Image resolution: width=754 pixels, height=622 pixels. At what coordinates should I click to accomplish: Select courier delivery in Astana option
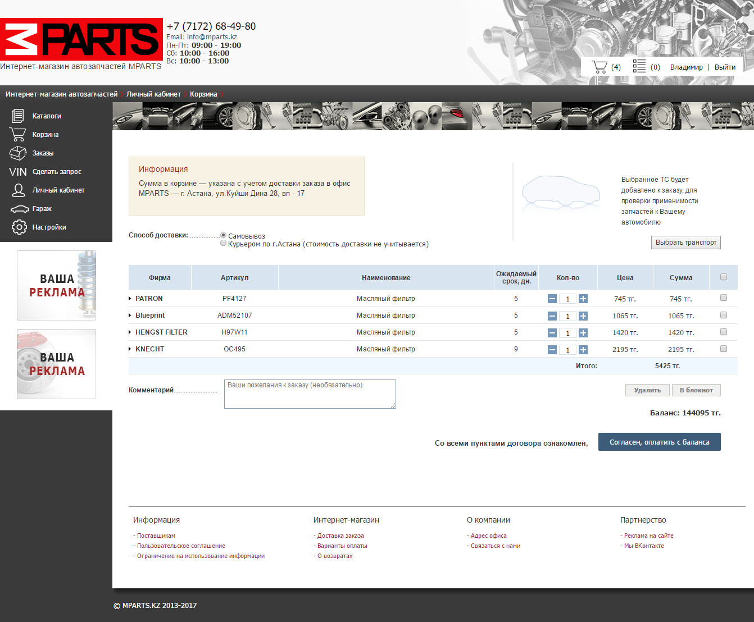tap(224, 243)
